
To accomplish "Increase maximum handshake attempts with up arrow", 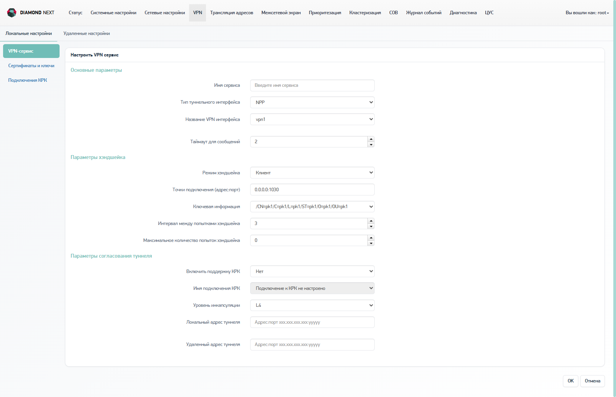I will point(371,238).
